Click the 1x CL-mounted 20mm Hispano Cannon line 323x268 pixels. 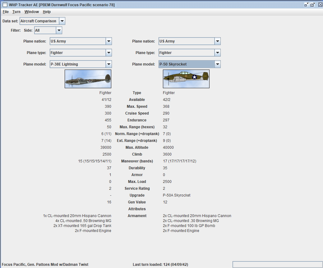click(x=77, y=216)
